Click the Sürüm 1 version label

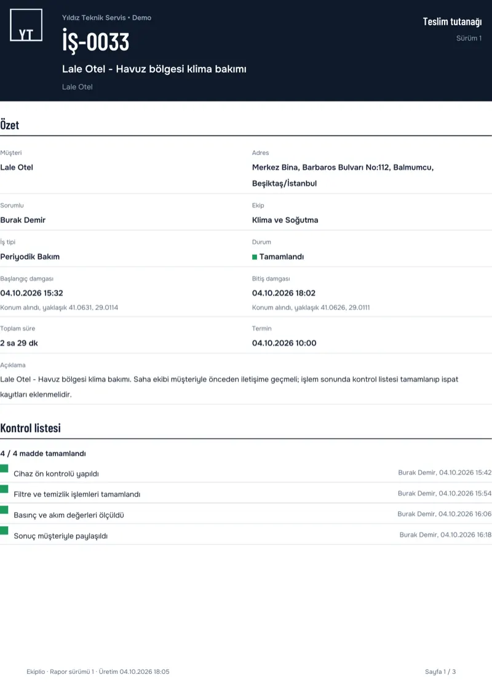[469, 38]
